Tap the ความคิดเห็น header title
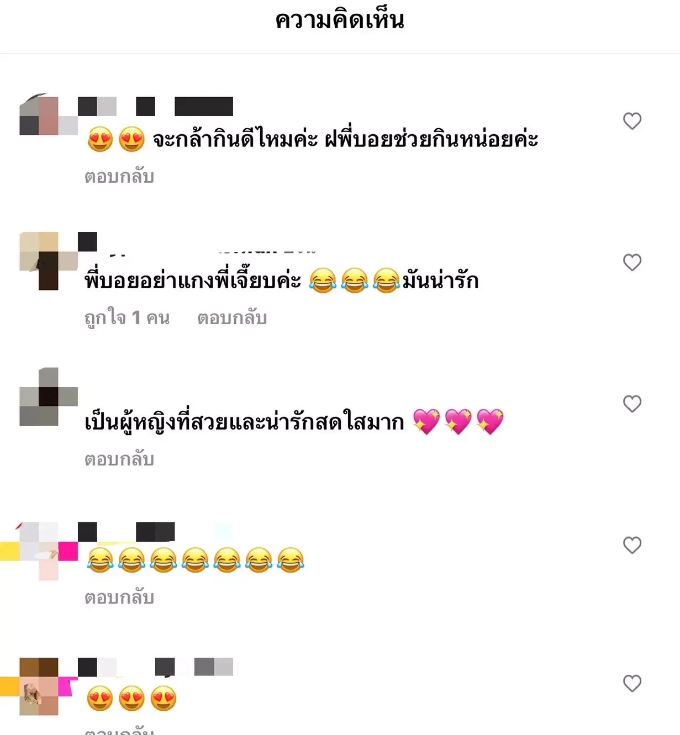Viewport: 680px width, 735px height. pyautogui.click(x=340, y=21)
